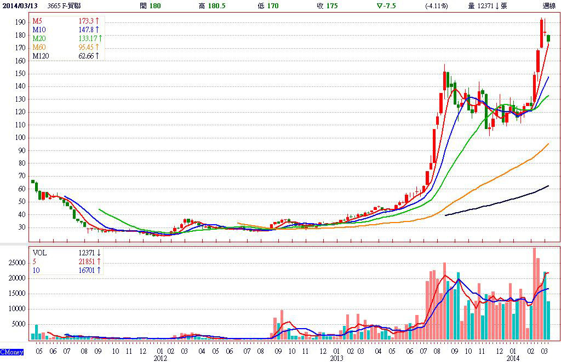The image size is (561, 362).
Task: Click the up arrow beside M120 62.66
Action: (x=98, y=56)
